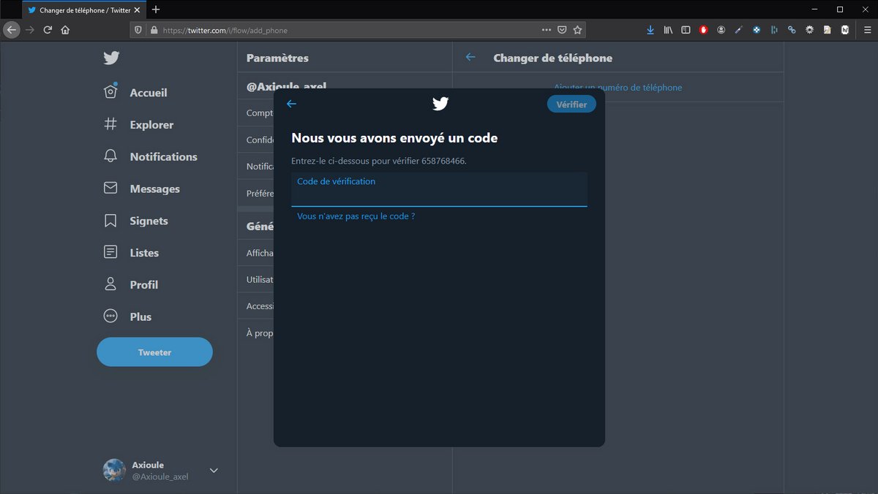Expand the Axioule account switcher chevron

(214, 471)
